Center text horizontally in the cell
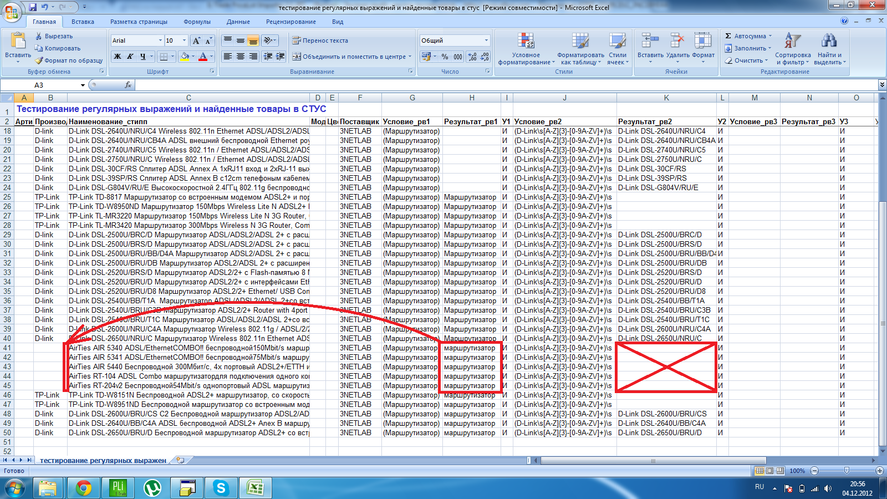887x499 pixels. tap(240, 57)
